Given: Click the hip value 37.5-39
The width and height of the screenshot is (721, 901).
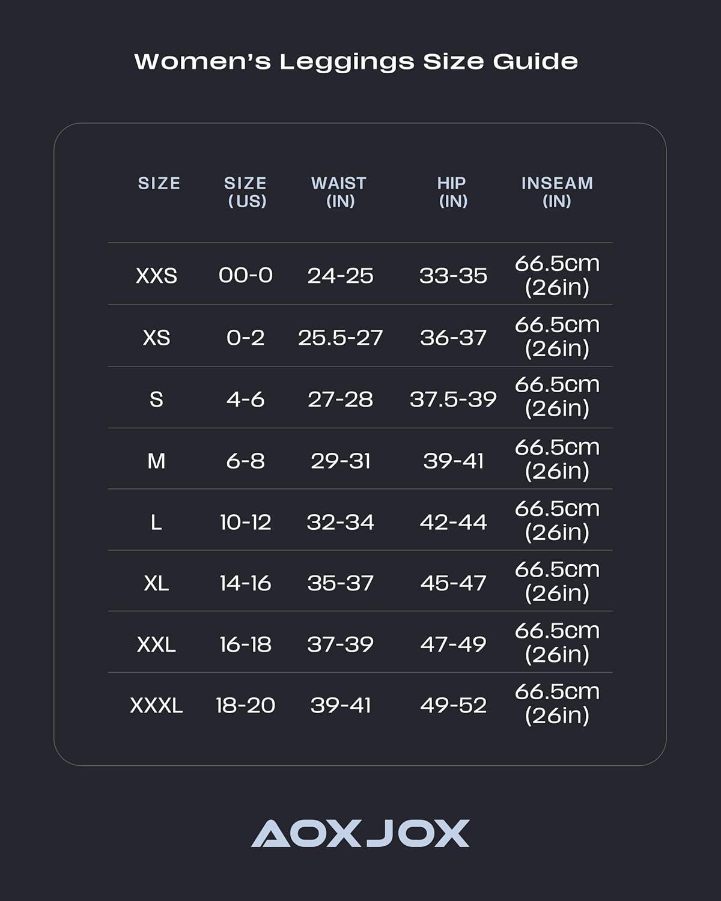Looking at the screenshot, I should coord(453,399).
